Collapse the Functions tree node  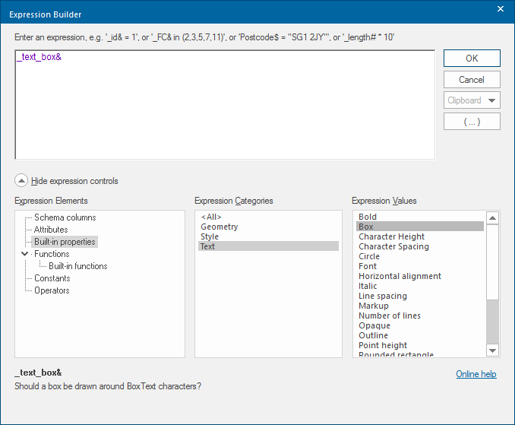pyautogui.click(x=25, y=254)
